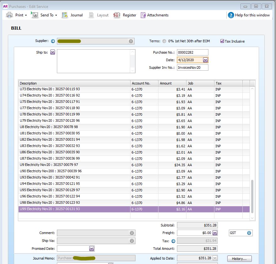Open the Applied to Date dropdown

(x=215, y=258)
